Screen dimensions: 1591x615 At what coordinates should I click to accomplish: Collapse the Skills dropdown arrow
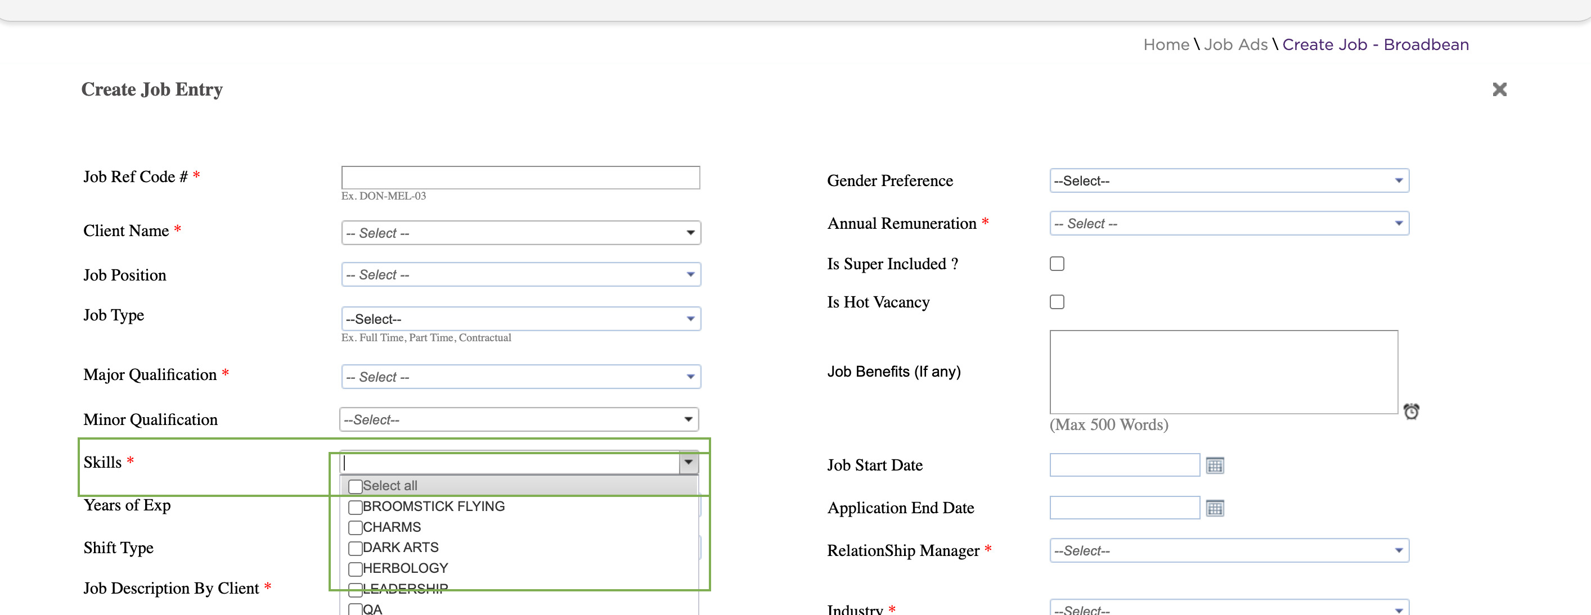point(688,463)
